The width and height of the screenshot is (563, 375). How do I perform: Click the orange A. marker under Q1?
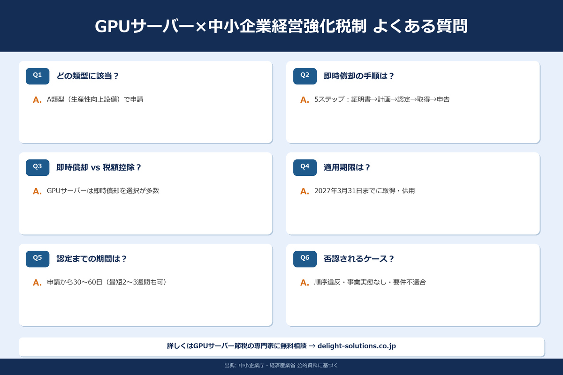point(36,99)
